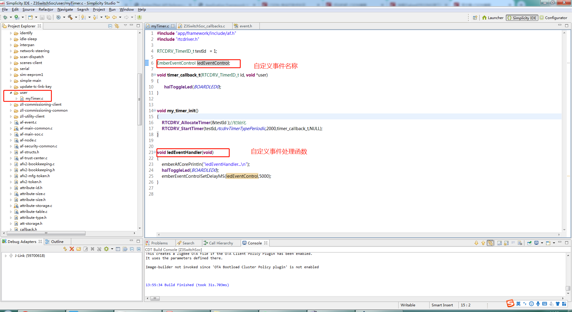572x312 pixels.
Task: Open the Launcher perspective
Action: click(x=493, y=18)
